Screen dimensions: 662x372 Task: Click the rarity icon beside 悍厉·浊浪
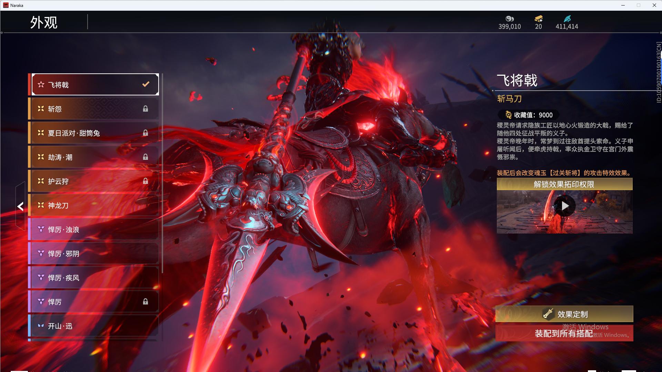click(41, 229)
